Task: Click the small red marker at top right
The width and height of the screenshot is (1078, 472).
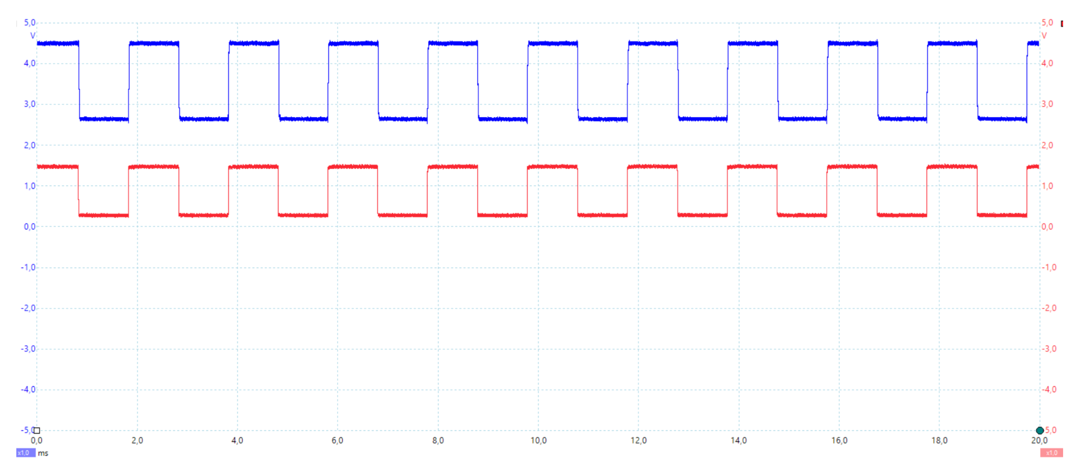Action: pos(1062,24)
